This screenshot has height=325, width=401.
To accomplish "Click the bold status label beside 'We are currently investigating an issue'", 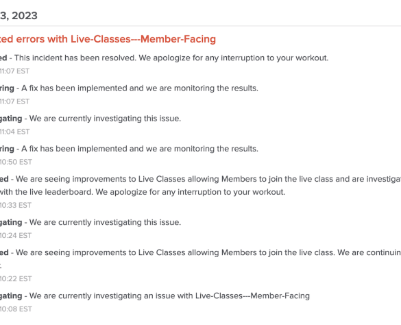I will pos(11,296).
